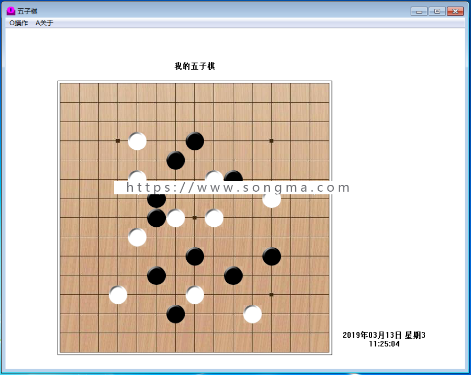Click center-column black stone below the center star point
This screenshot has width=471, height=375.
click(195, 256)
